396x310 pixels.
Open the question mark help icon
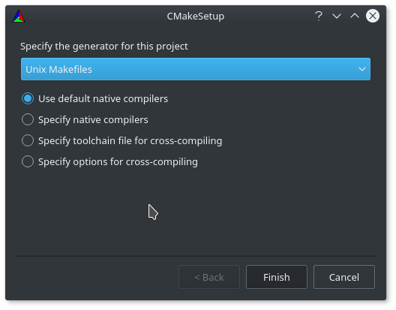[319, 17]
